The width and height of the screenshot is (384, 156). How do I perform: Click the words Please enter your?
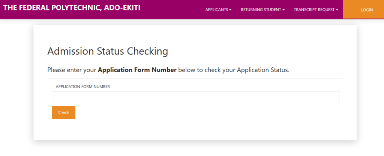click(72, 70)
